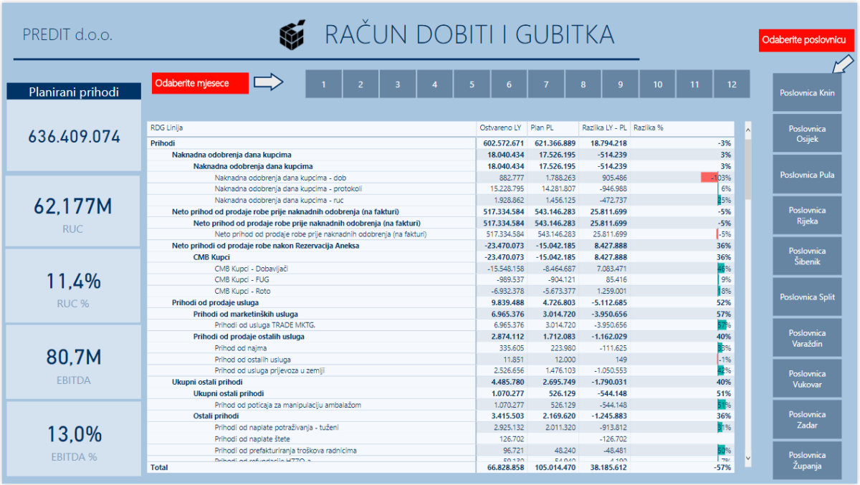Image resolution: width=860 pixels, height=485 pixels.
Task: Filter by Poslovnica Županja
Action: click(807, 460)
